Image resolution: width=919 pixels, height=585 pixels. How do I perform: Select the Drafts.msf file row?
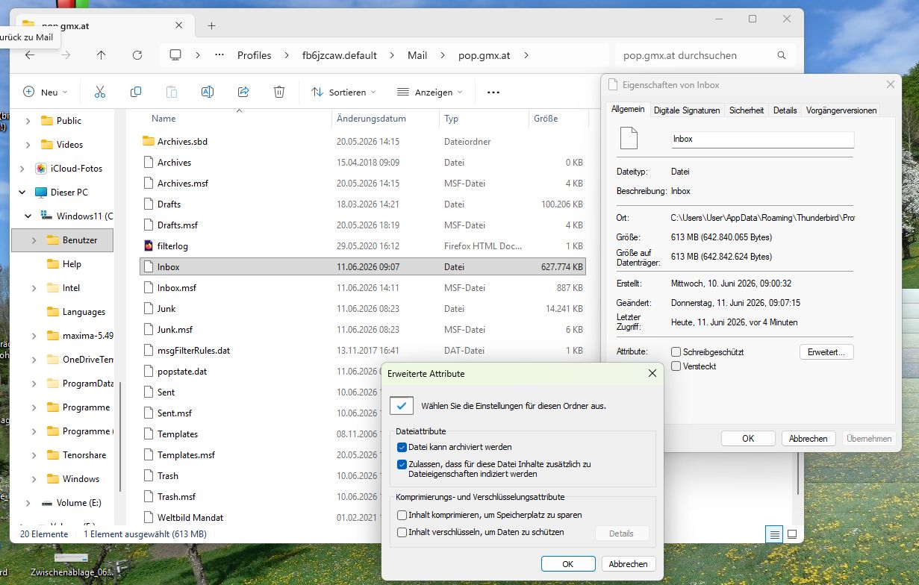[363, 225]
